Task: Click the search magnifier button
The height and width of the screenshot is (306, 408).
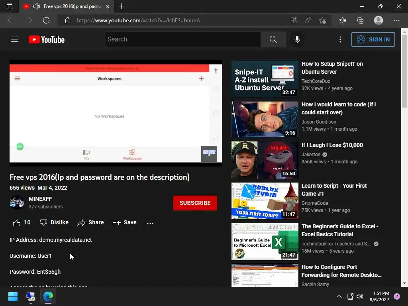Action: [273, 39]
